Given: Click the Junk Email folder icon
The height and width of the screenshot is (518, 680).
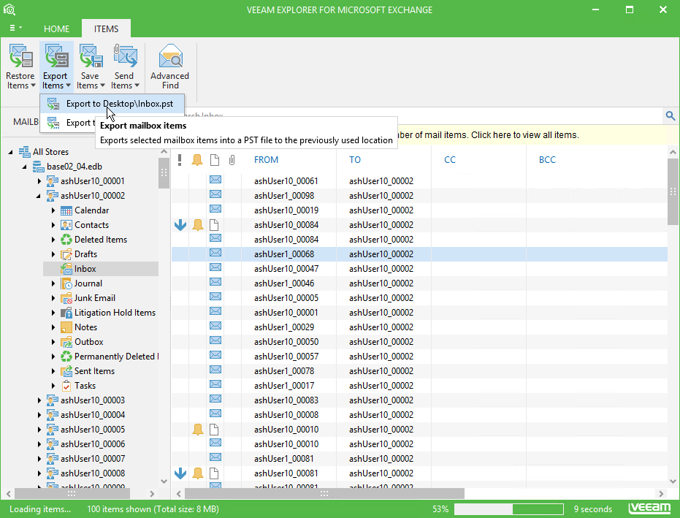Looking at the screenshot, I should (66, 298).
